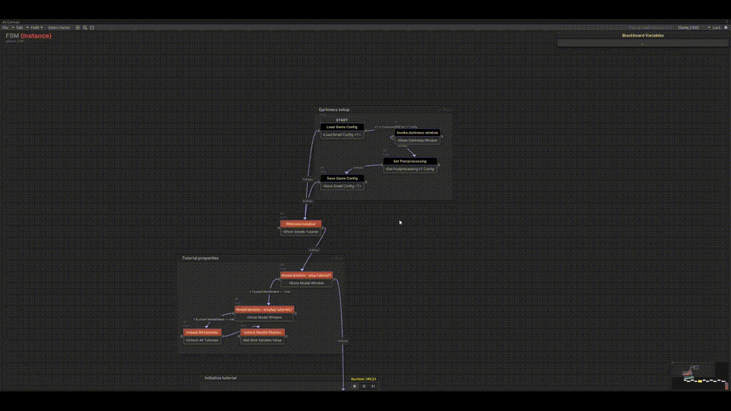This screenshot has height=411, width=731.
Task: Click the empty Blackboard Variables list row
Action: 642,43
